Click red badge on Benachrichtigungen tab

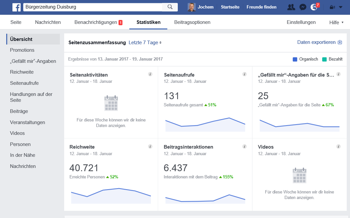[x=120, y=23]
